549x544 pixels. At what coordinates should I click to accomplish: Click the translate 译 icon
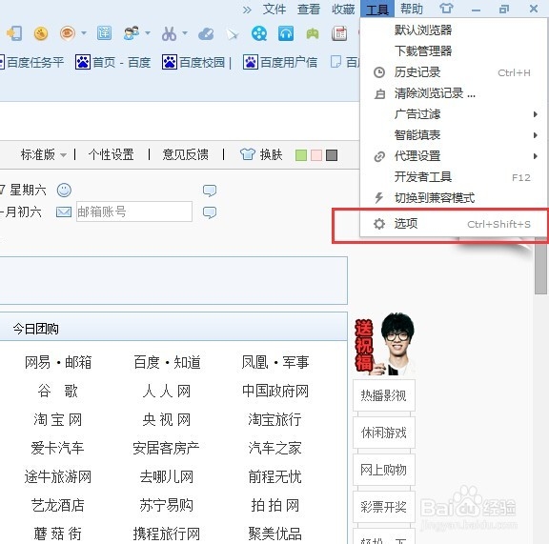(104, 33)
